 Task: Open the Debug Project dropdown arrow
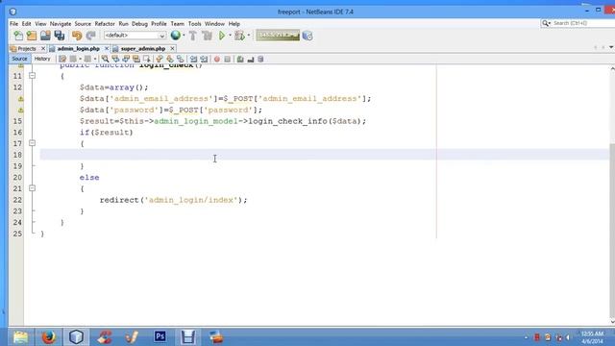249,36
